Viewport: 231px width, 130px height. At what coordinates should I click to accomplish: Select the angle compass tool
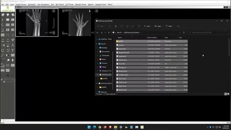(13, 45)
